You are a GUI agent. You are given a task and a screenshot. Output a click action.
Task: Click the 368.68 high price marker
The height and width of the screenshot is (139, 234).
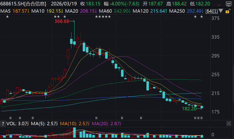coord(62,21)
